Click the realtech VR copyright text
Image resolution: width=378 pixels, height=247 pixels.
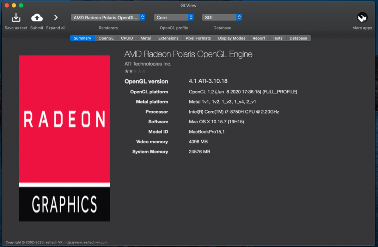pos(57,242)
